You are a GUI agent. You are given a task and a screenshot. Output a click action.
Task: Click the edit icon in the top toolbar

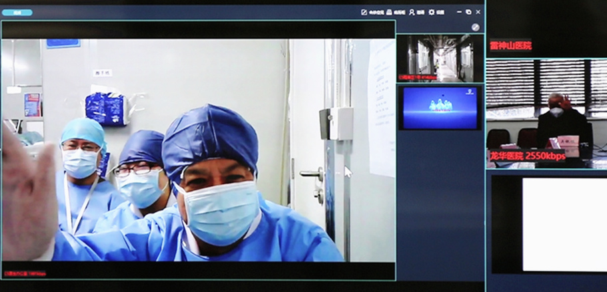[364, 12]
